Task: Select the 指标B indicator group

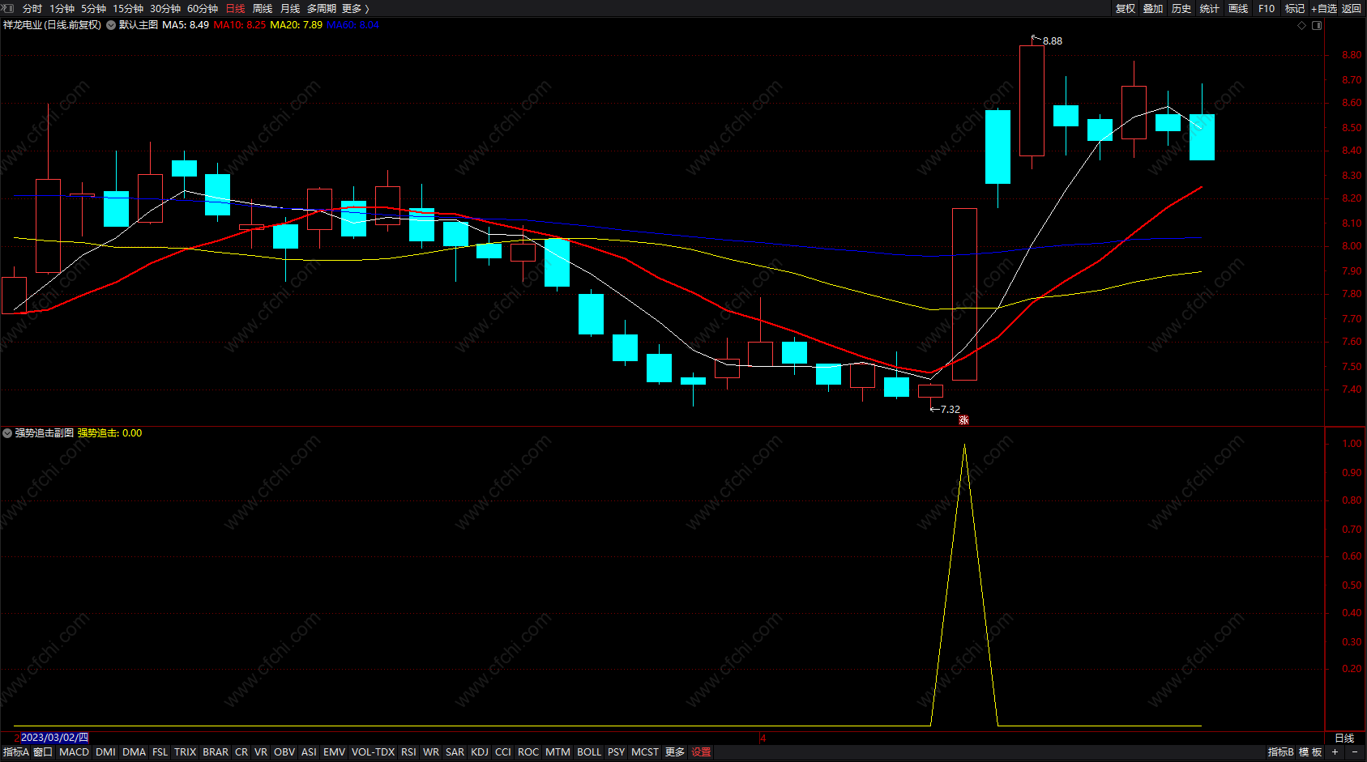Action: (1280, 751)
